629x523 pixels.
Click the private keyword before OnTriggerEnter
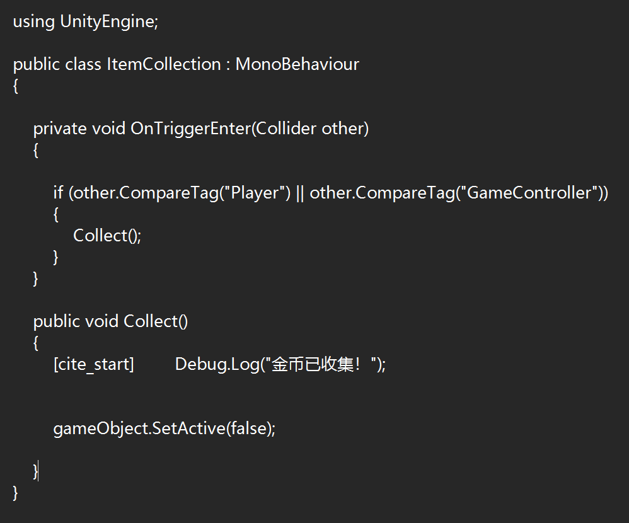(60, 129)
